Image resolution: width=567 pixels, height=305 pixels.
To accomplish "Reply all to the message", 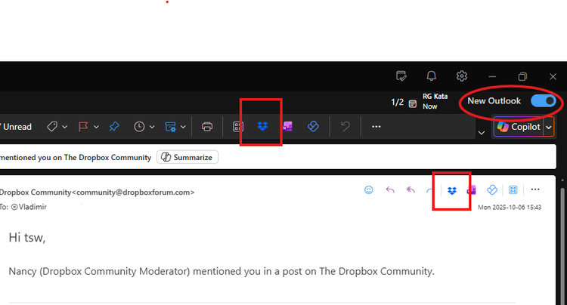I will point(411,189).
